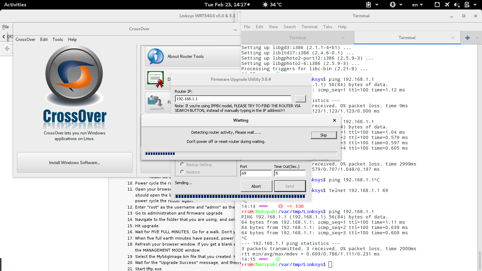Click the firmware download disk icon
Viewport: 482px width, 271px height.
click(156, 103)
